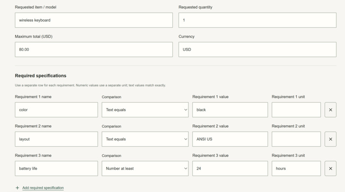The height and width of the screenshot is (192, 345).
Task: Click the Requested item / model label
Action: point(36,7)
